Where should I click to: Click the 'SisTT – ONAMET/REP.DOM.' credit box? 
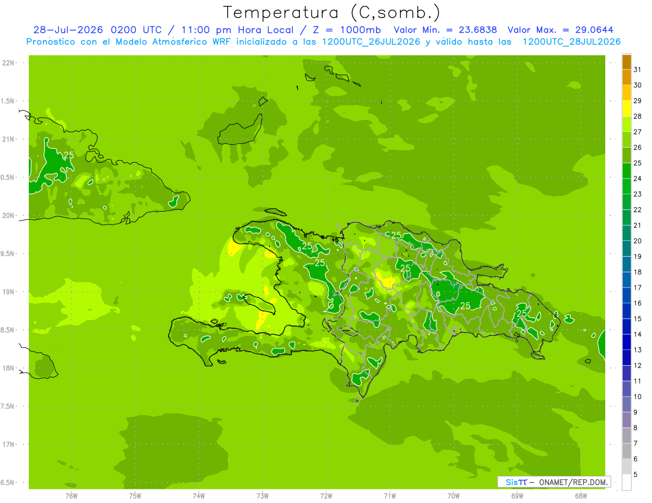click(x=554, y=482)
